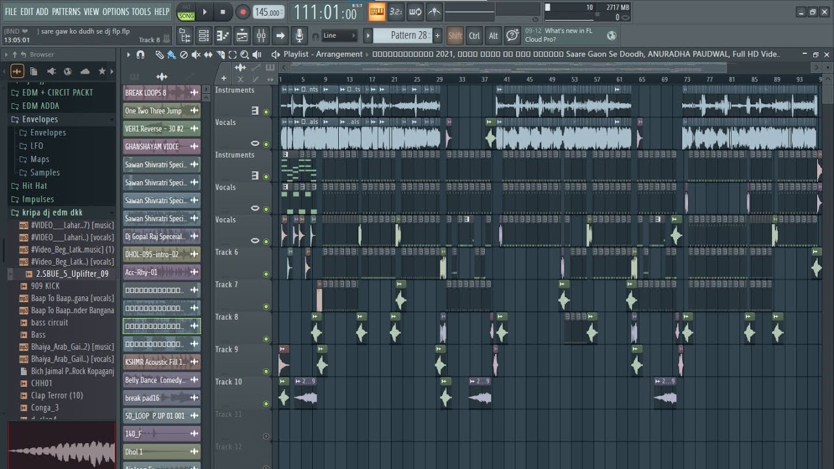Click the metronome icon in the top bar
Viewport: 834px width, 469px height.
click(433, 11)
